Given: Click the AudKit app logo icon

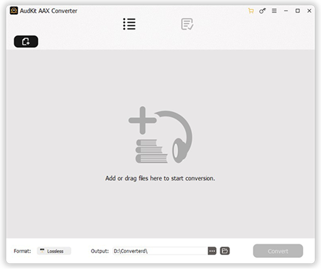Looking at the screenshot, I should (x=14, y=11).
